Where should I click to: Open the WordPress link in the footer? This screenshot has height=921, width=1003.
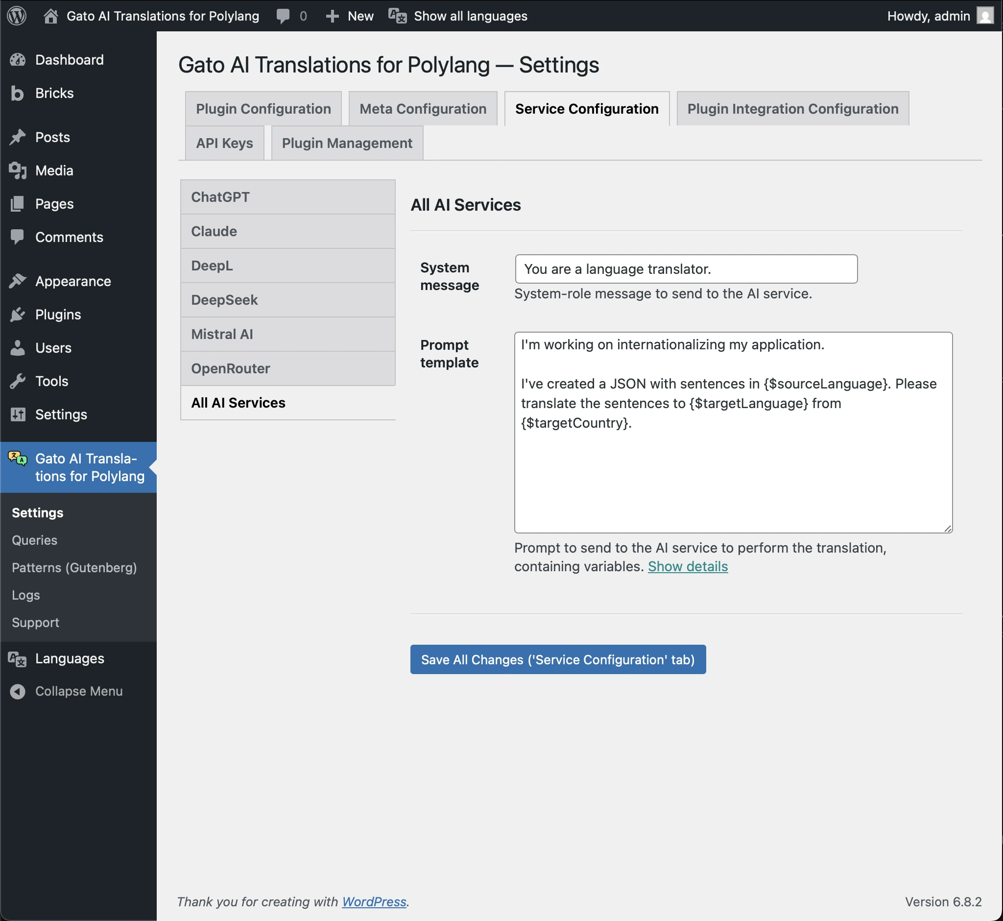click(x=373, y=902)
